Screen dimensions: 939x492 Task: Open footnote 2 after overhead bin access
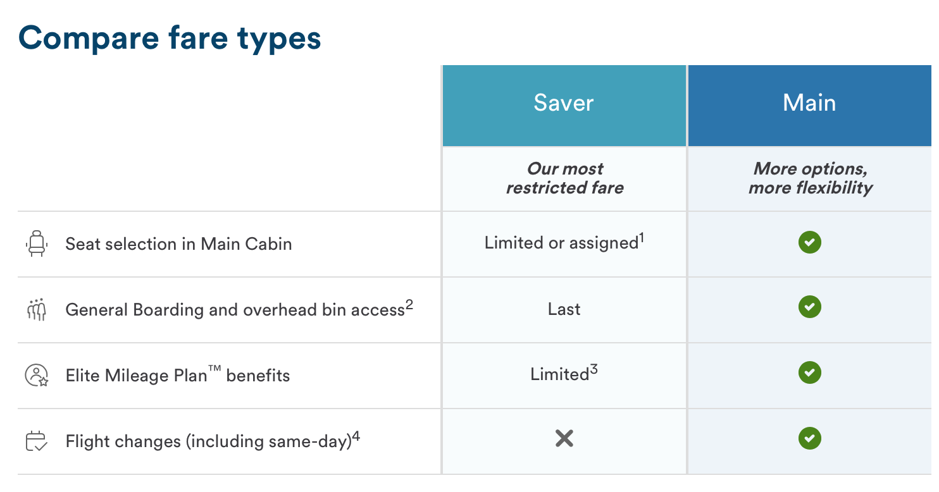(x=409, y=304)
